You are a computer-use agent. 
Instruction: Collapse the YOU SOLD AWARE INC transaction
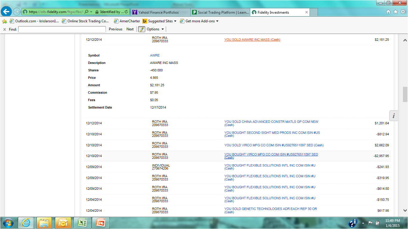252,40
